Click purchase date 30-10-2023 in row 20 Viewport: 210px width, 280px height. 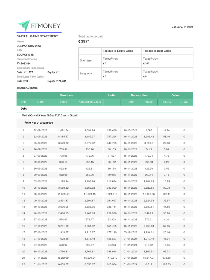(x=40, y=252)
